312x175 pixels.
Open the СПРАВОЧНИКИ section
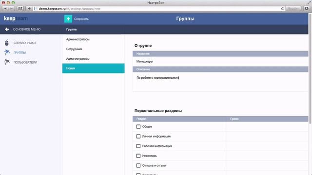[24, 43]
